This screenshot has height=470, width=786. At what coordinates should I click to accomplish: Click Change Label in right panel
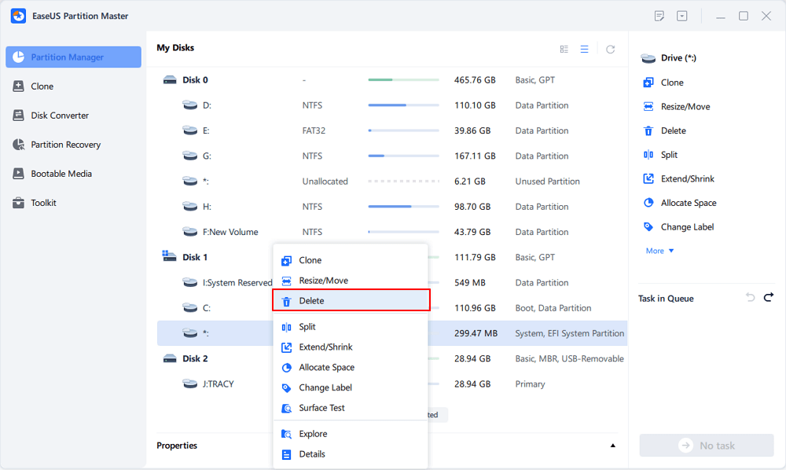686,227
